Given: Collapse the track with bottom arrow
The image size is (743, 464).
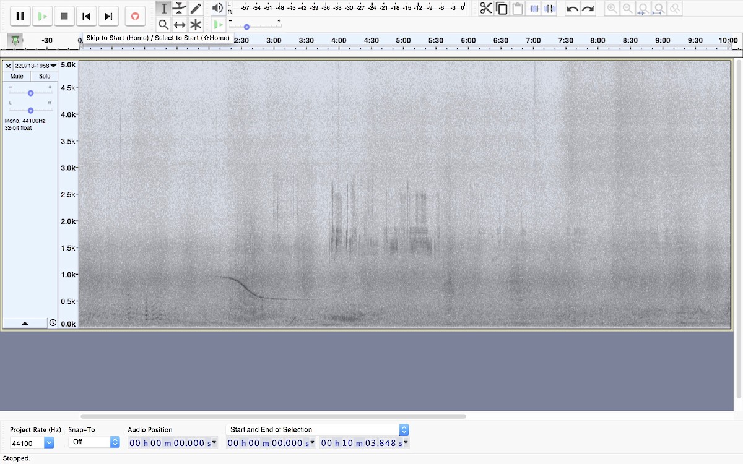Looking at the screenshot, I should 25,323.
